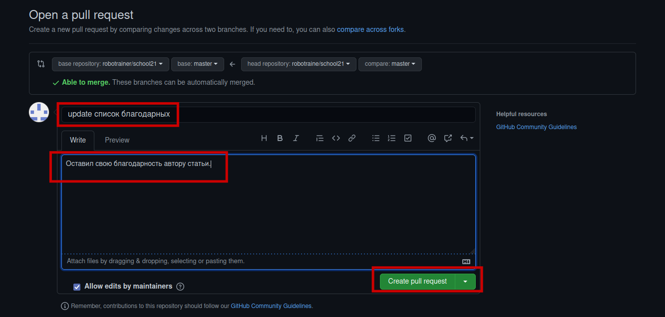Click the comment body text area
This screenshot has width=665, height=317.
269,204
